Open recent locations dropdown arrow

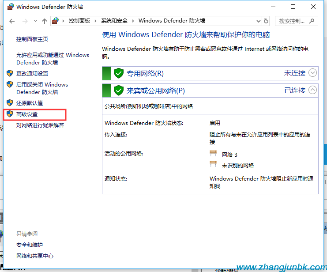coord(35,21)
